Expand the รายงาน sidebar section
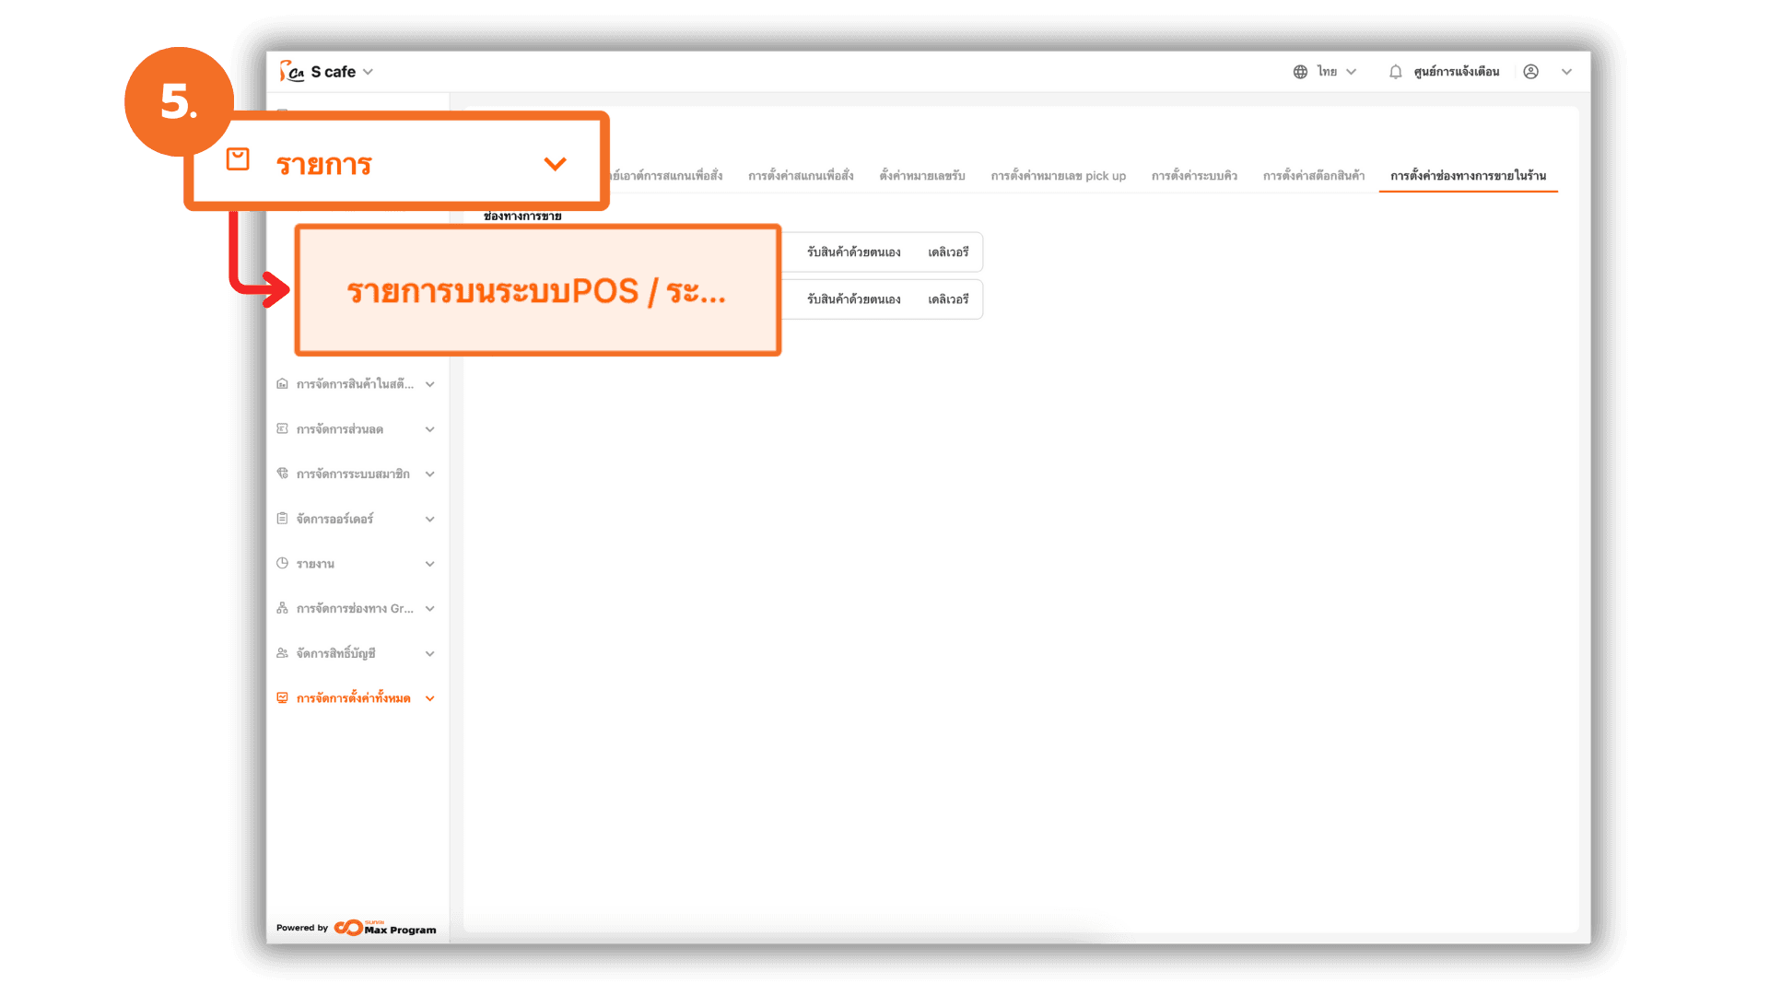This screenshot has width=1769, height=995. coord(429,564)
